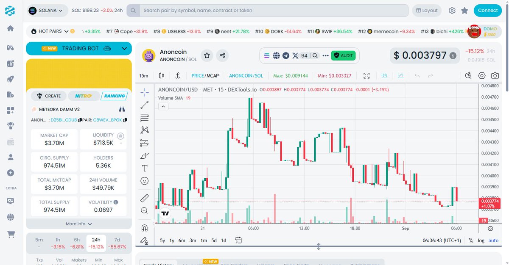Open the Indicators (fx) menu on the chart
Image resolution: width=509 pixels, height=265 pixels.
178,75
